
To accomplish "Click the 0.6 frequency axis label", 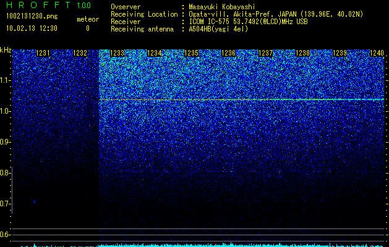I will [5, 235].
